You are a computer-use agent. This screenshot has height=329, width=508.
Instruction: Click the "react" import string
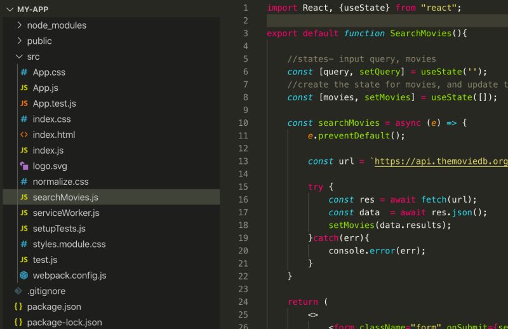pos(438,8)
